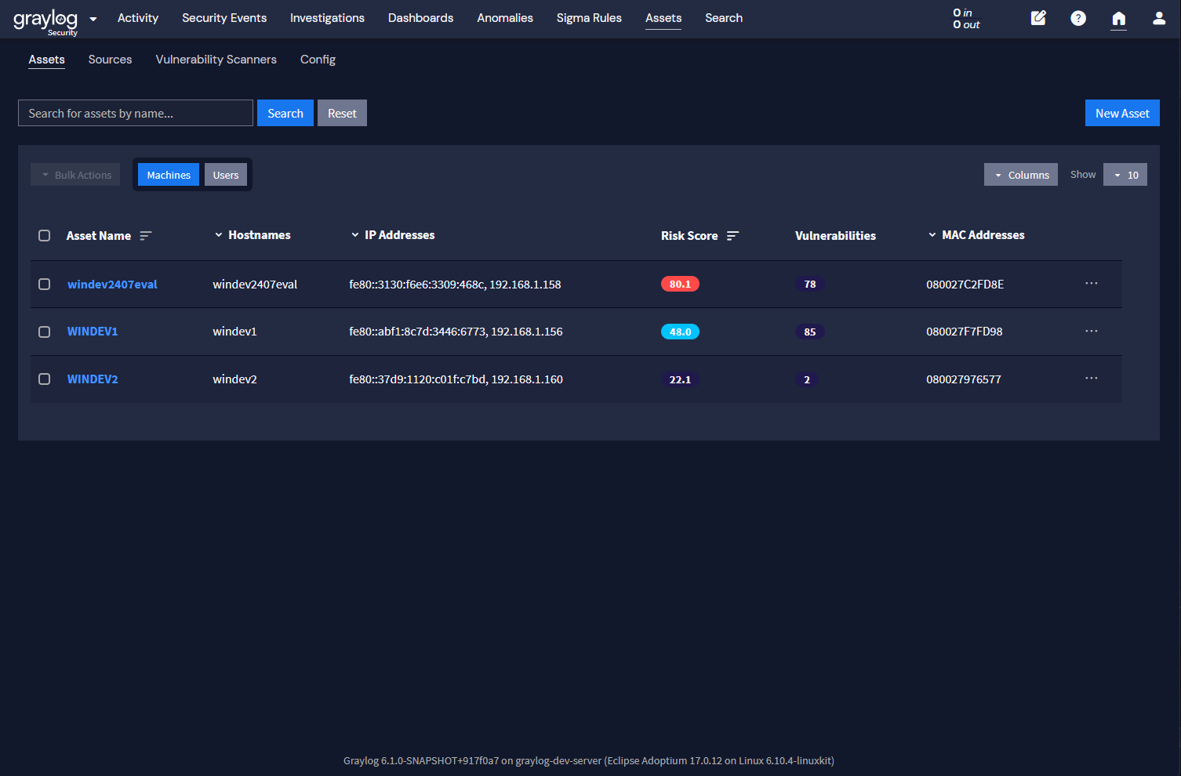1181x776 pixels.
Task: Check the windev2407eval row checkbox
Action: click(45, 285)
